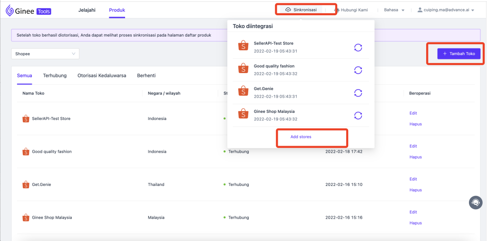Sync SellerAPI-Test Store via refresh icon
487x241 pixels.
coord(358,47)
